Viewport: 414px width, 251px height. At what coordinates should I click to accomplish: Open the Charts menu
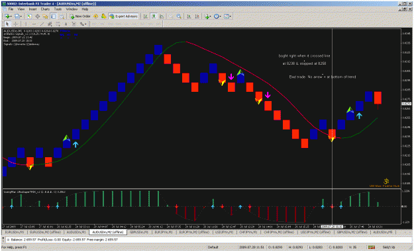pyautogui.click(x=45, y=9)
